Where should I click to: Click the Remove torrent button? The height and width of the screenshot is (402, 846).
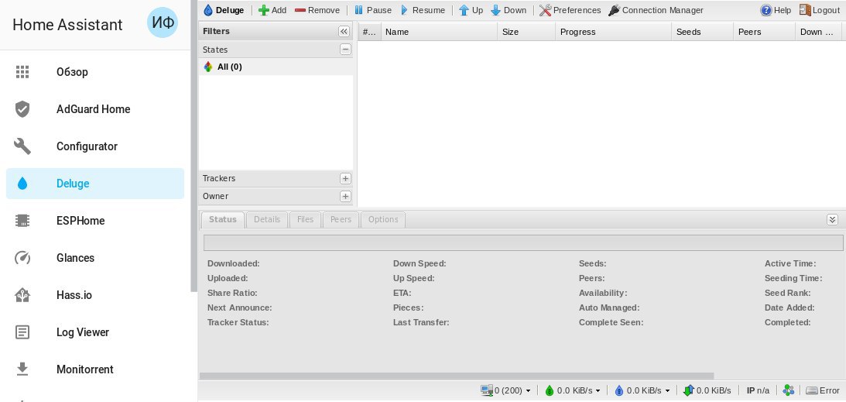tap(317, 10)
